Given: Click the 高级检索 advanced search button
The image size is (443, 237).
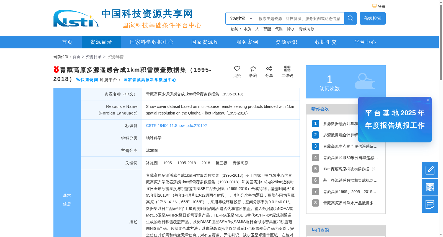Looking at the screenshot, I should point(372,18).
